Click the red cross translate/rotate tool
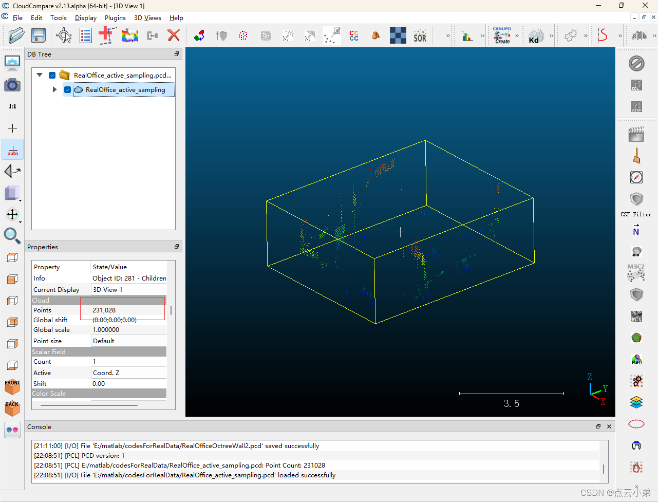658x502 pixels. tap(106, 35)
